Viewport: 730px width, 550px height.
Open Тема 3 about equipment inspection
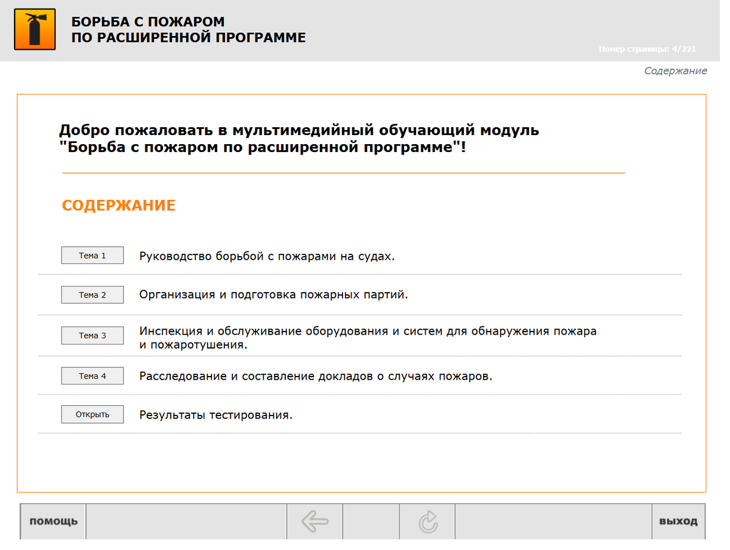(92, 335)
